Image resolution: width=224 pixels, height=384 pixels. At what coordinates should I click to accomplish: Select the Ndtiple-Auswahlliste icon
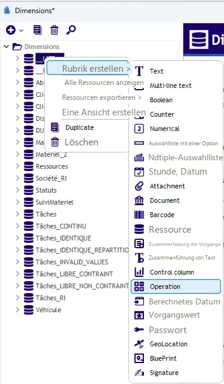point(139,157)
